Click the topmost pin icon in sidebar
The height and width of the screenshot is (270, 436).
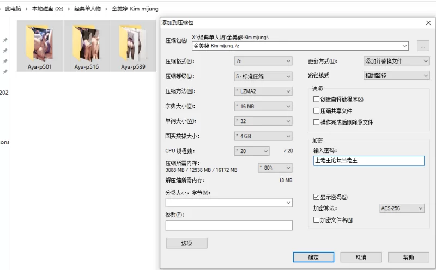pos(5,40)
